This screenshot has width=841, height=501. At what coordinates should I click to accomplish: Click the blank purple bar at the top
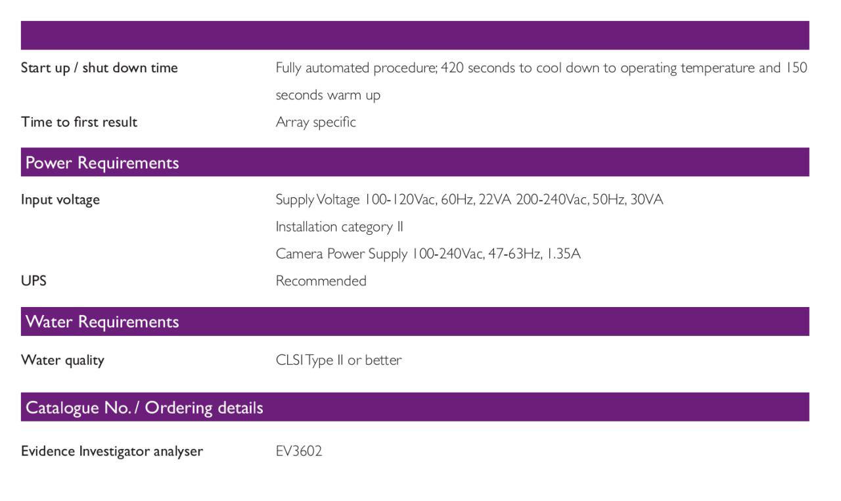coord(415,36)
